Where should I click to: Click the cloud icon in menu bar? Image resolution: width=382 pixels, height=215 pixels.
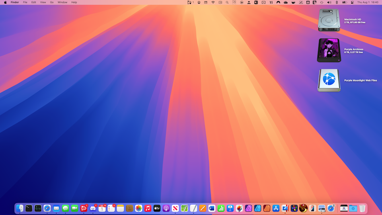286,2
